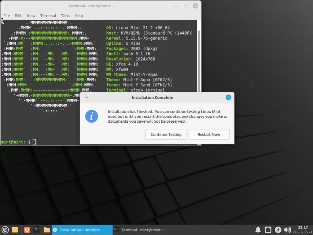Click 'Host: KVM/QEMU' line
The width and height of the screenshot is (313, 235).
tap(149, 33)
